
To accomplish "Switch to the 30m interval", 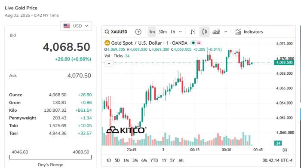I will coord(163,32).
